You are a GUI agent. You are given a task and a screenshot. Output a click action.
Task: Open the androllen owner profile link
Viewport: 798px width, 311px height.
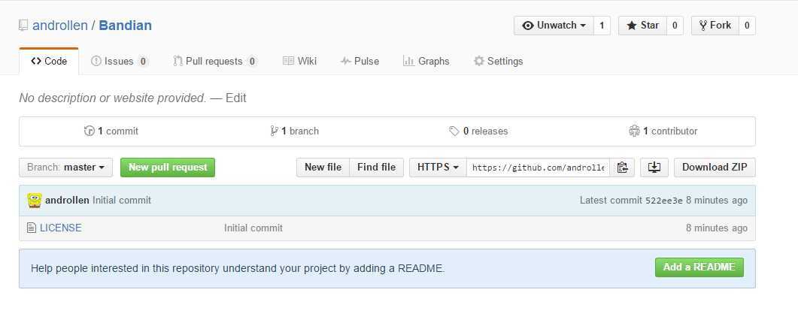[60, 26]
